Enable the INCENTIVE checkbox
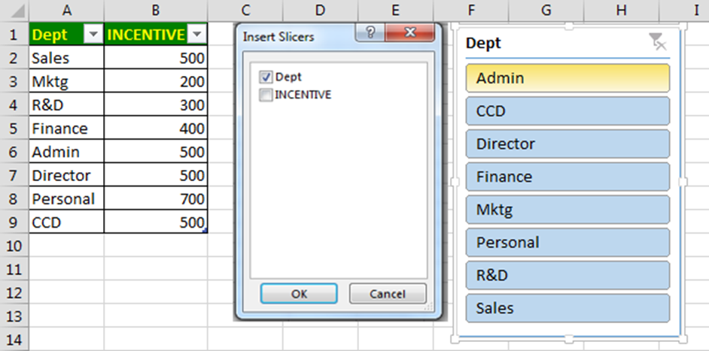Viewport: 709px width, 351px height. 265,95
